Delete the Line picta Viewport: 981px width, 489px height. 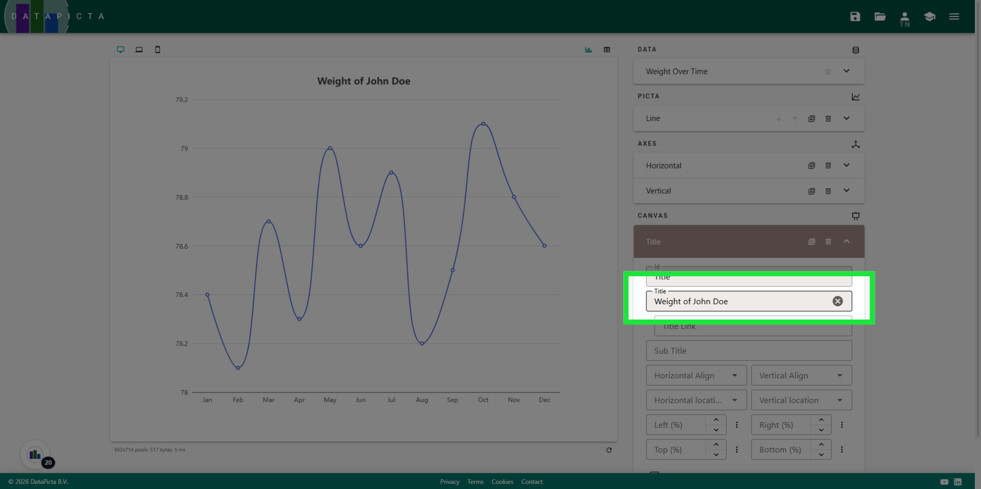pyautogui.click(x=828, y=118)
